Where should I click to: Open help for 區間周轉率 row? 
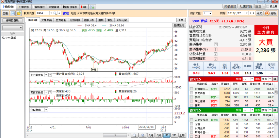(216, 59)
